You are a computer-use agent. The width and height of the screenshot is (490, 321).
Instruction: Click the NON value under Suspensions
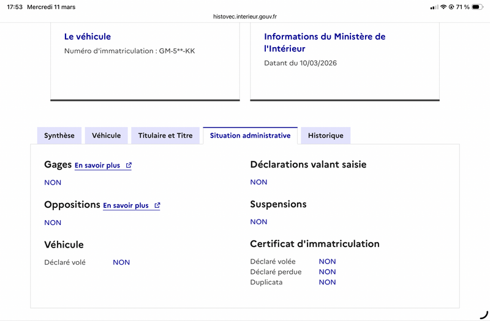pos(258,222)
